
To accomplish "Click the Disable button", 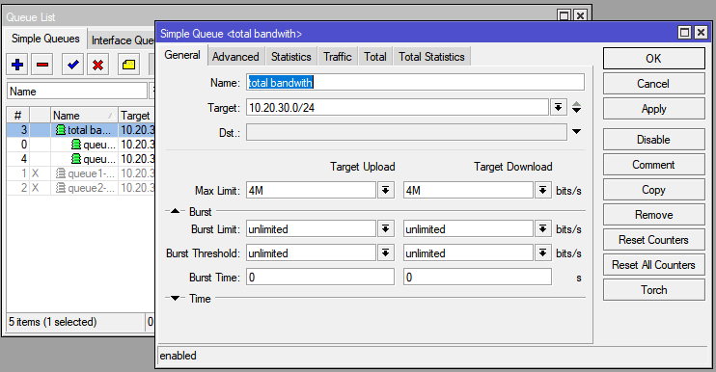I will 653,140.
